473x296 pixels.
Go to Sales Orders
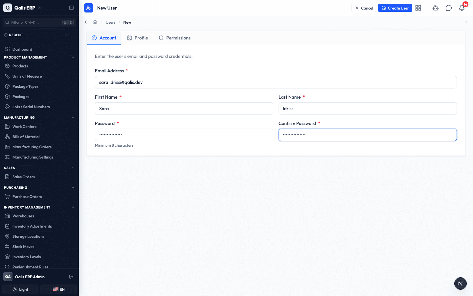pos(39,177)
